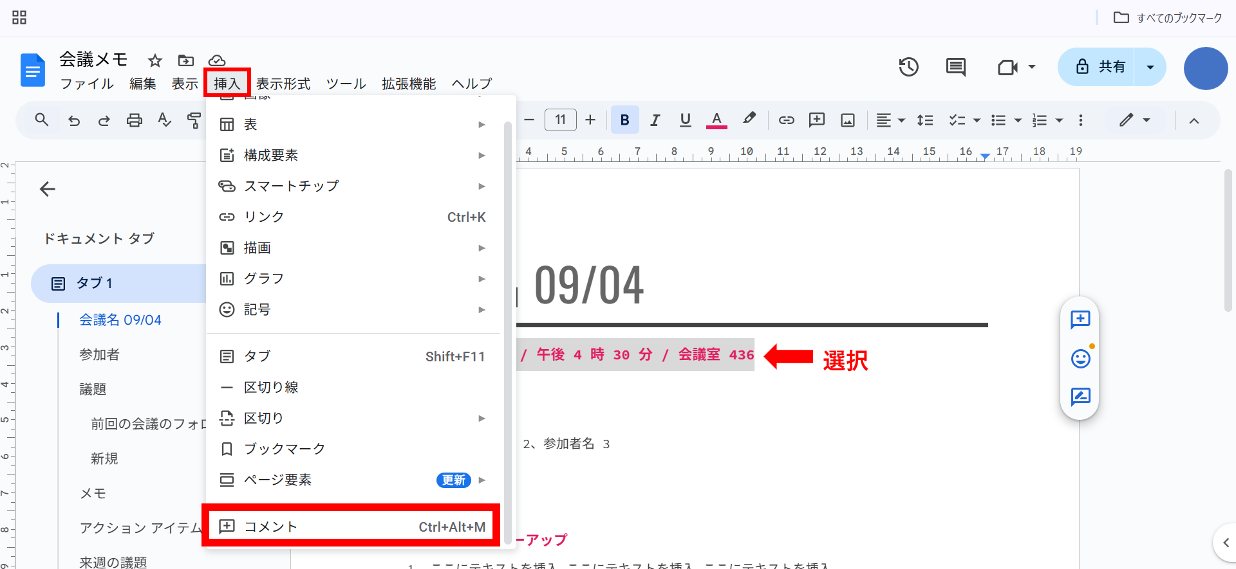Open the account avatar
The width and height of the screenshot is (1236, 569).
(1206, 68)
